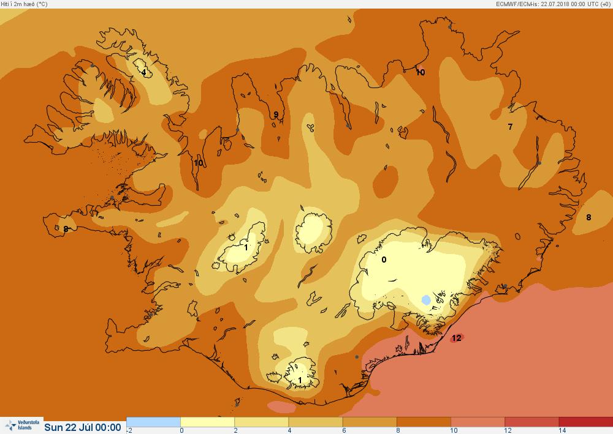Select the 4 to 6 legend color swatch

coord(316,422)
